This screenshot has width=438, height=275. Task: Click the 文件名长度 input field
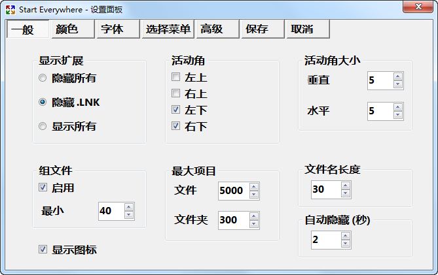click(325, 189)
